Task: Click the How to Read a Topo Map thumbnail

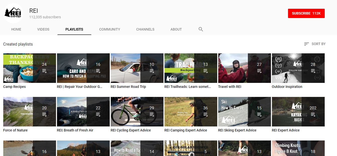Action: (x=137, y=148)
